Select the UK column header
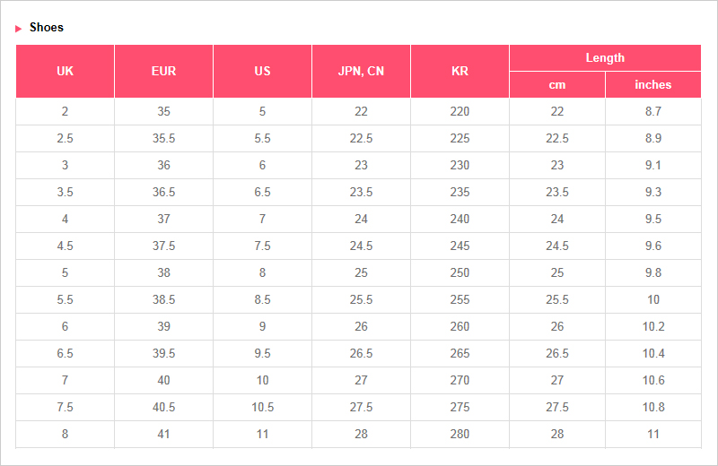 65,71
